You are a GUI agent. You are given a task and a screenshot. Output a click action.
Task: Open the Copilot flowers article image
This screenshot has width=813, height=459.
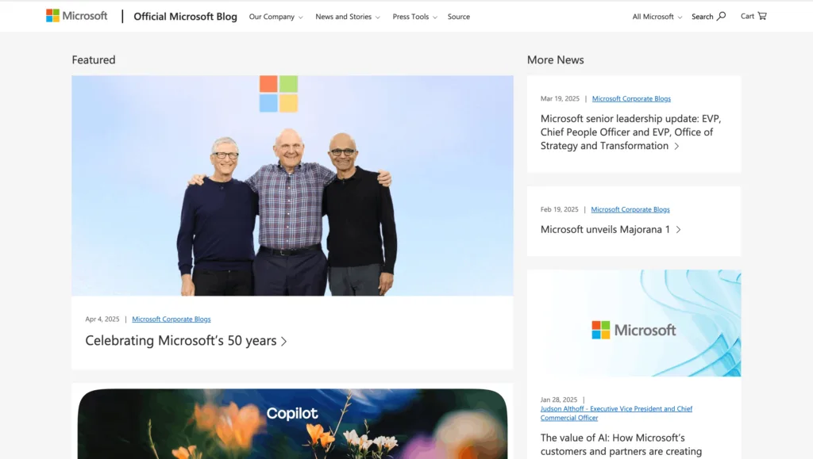pos(292,424)
